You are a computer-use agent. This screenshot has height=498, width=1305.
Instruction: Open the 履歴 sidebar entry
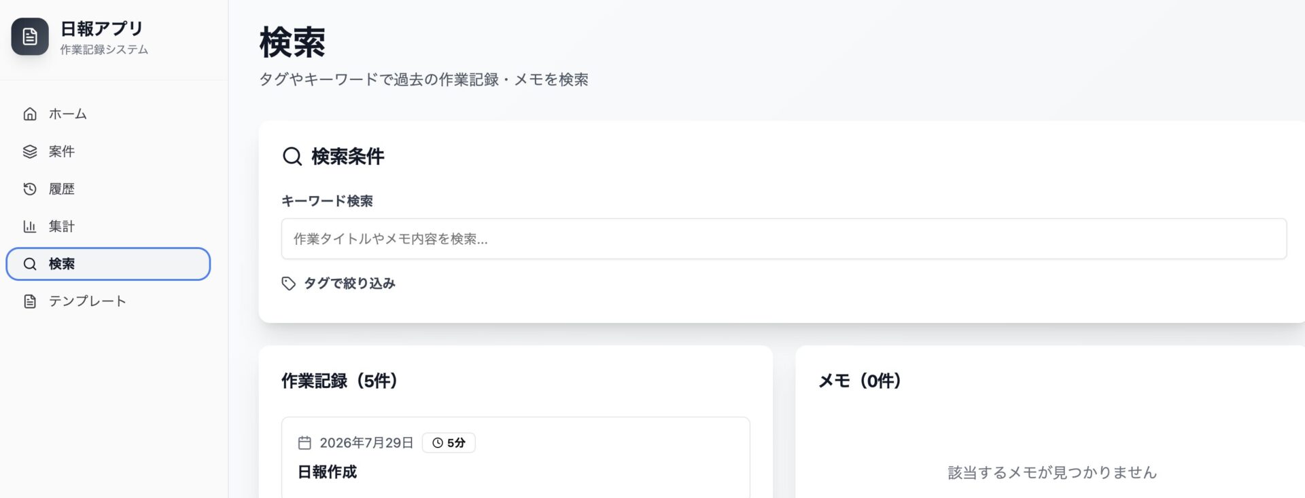pyautogui.click(x=108, y=189)
